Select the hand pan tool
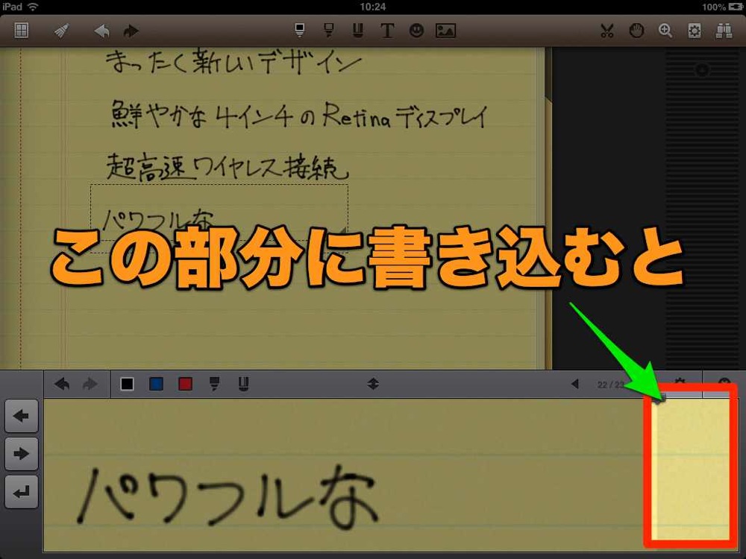This screenshot has width=746, height=559. click(x=636, y=31)
